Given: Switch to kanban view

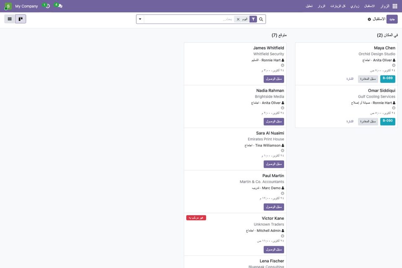Looking at the screenshot, I should tap(21, 19).
